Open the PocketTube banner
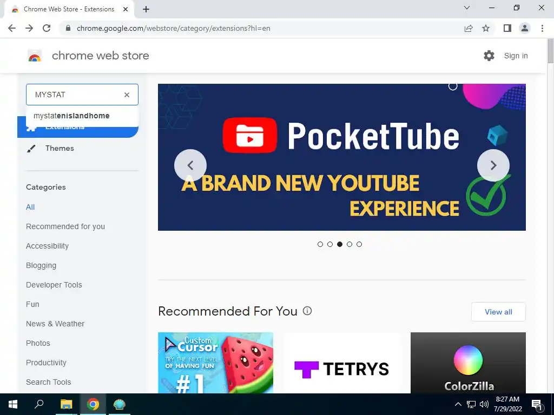Screen dimensions: 554x415 [x=342, y=157]
